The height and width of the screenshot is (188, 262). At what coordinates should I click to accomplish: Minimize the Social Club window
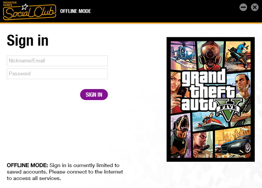(x=243, y=7)
